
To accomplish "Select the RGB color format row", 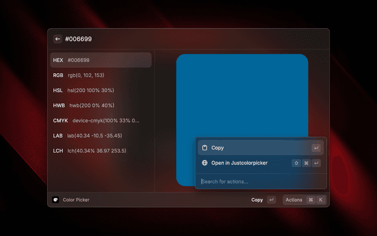I will 101,76.
